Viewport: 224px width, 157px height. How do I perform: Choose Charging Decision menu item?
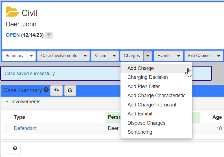click(x=148, y=77)
